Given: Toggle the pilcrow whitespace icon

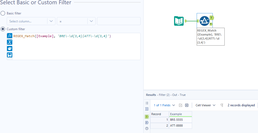Looking at the screenshot, I should tap(222, 105).
